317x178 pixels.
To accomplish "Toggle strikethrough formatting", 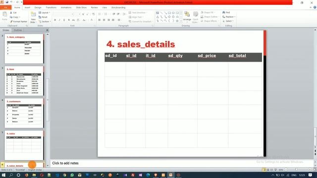I will (73, 20).
